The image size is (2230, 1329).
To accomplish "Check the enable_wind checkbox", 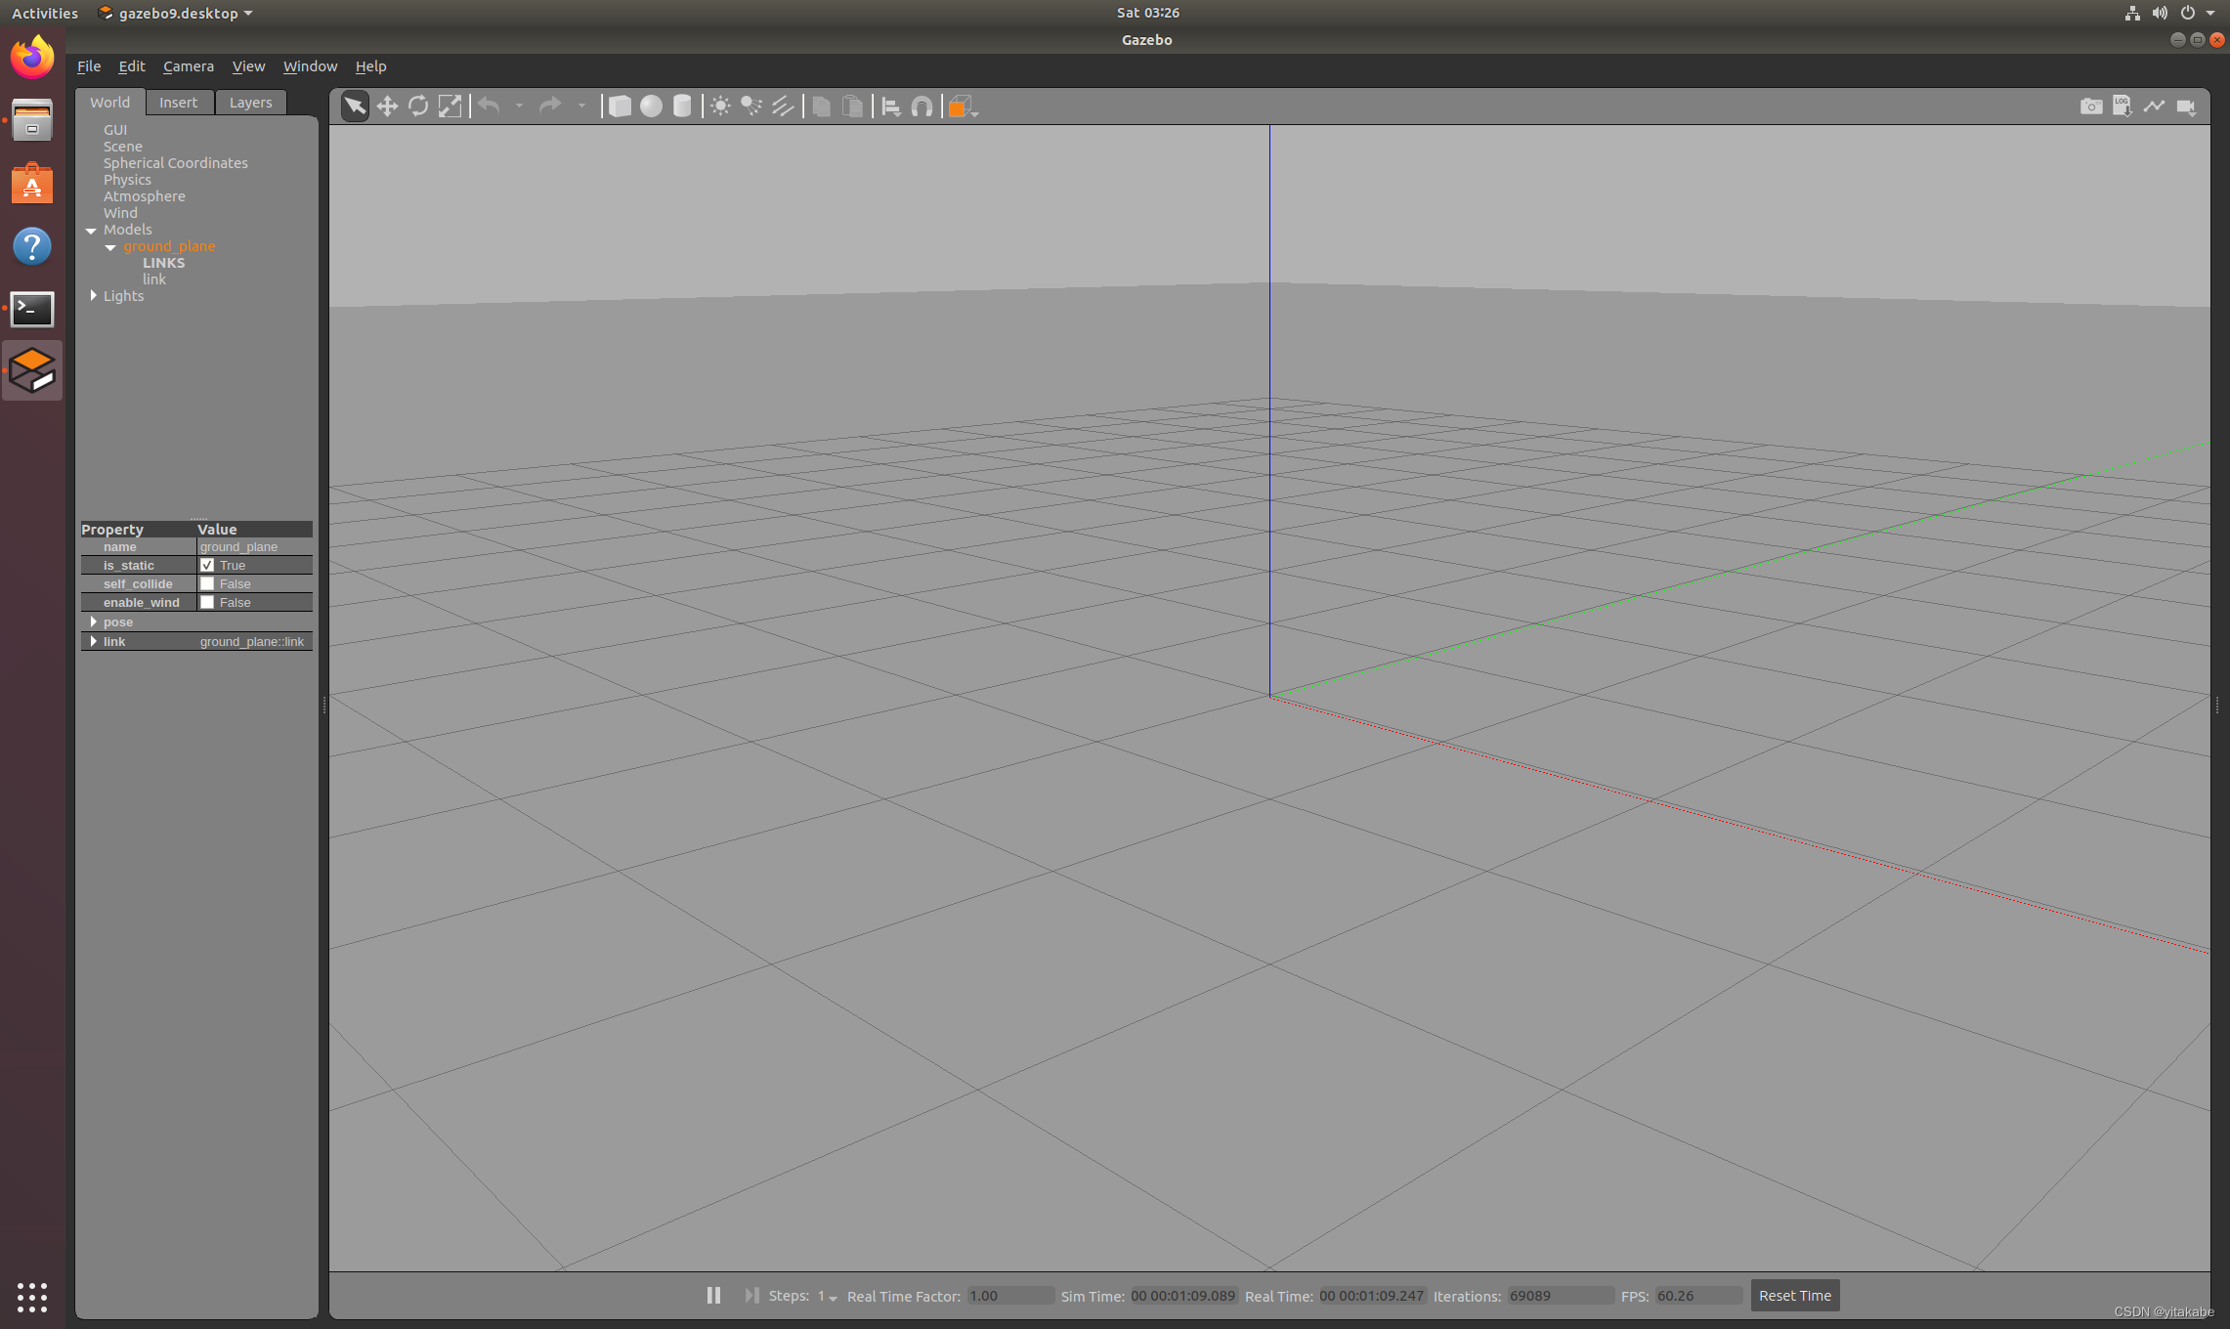I will tap(207, 602).
